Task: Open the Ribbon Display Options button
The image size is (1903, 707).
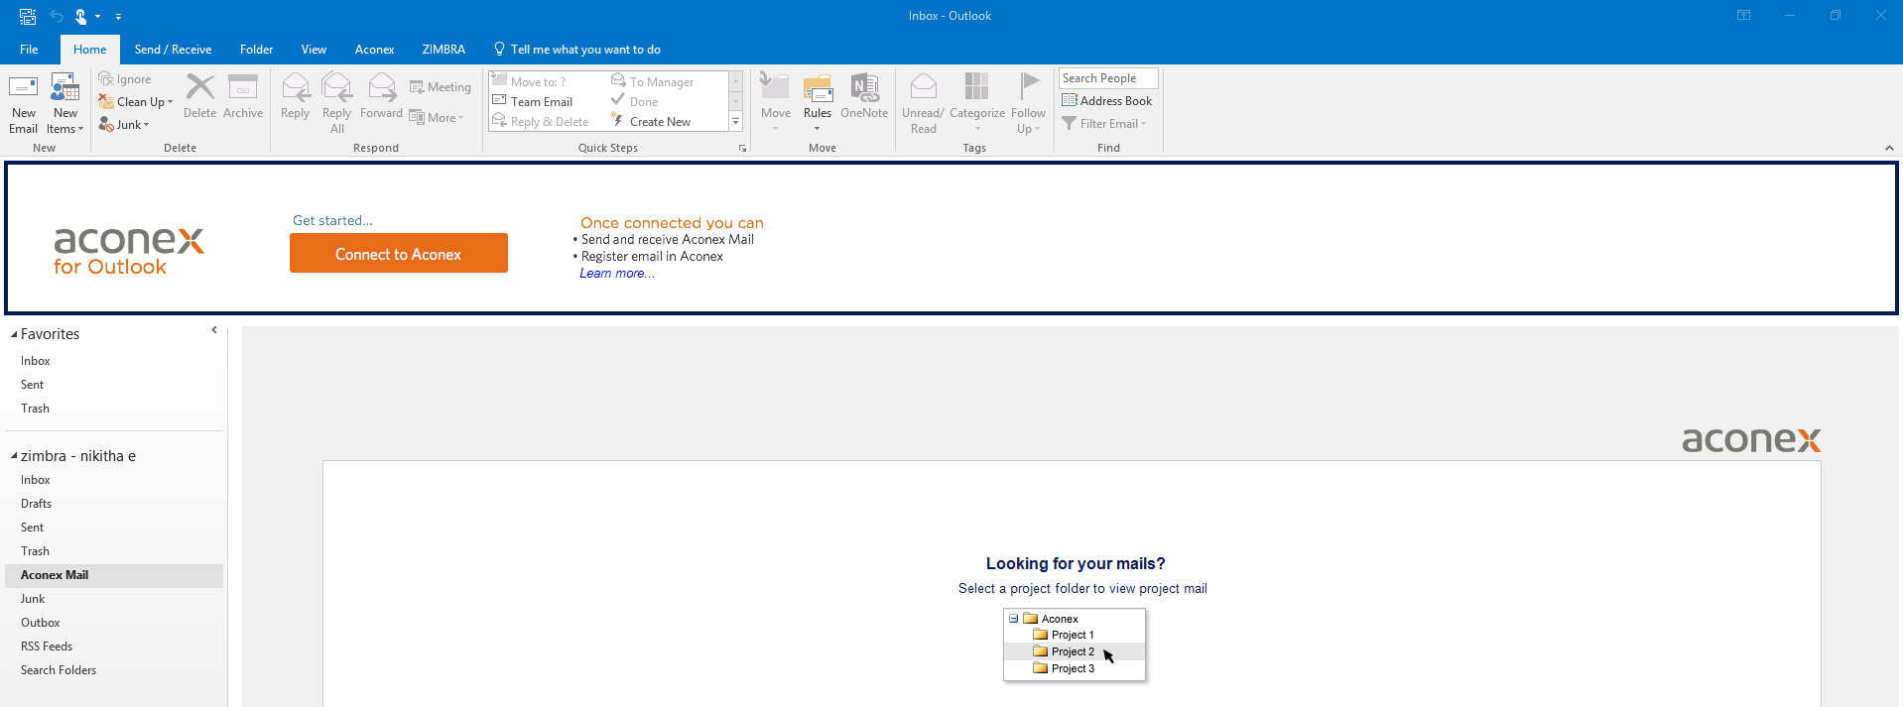Action: click(1743, 15)
